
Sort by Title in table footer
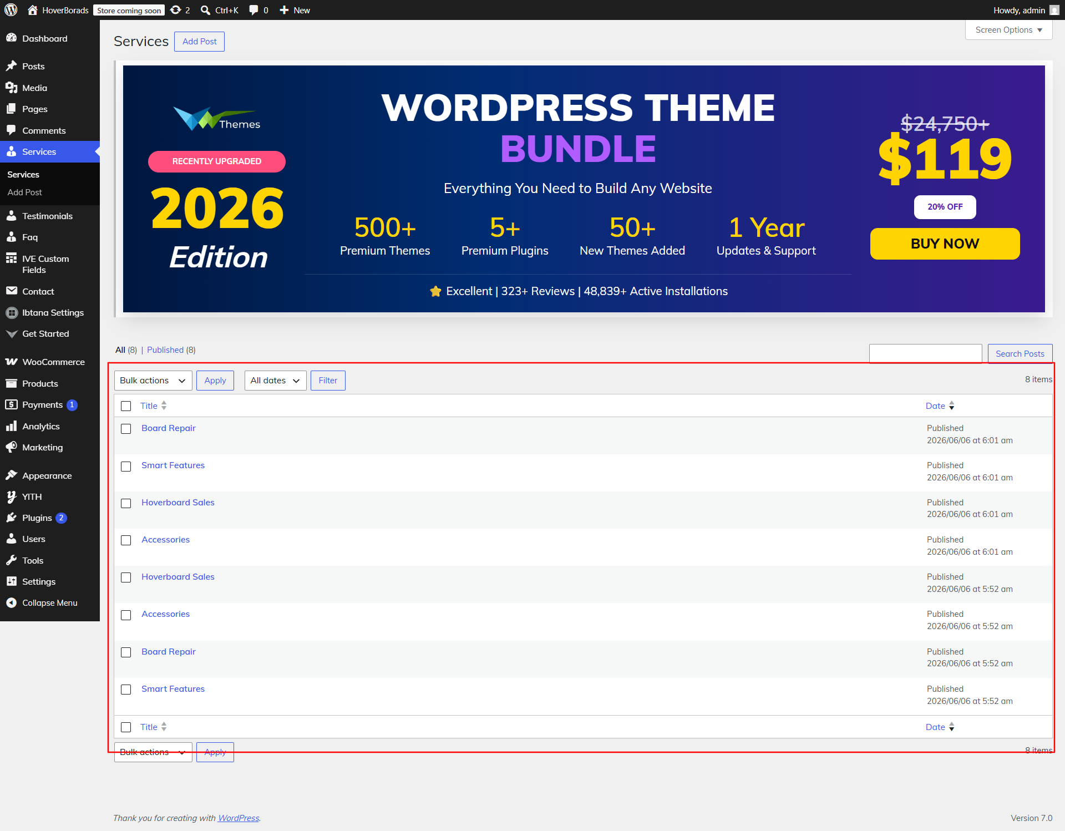click(x=153, y=727)
